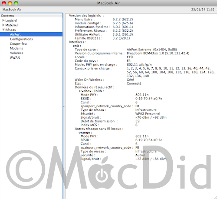Image resolution: width=217 pixels, height=199 pixels.
Task: Click the Livebox BSSID 0:19:70:34:a0:7e
Action: pos(149,98)
